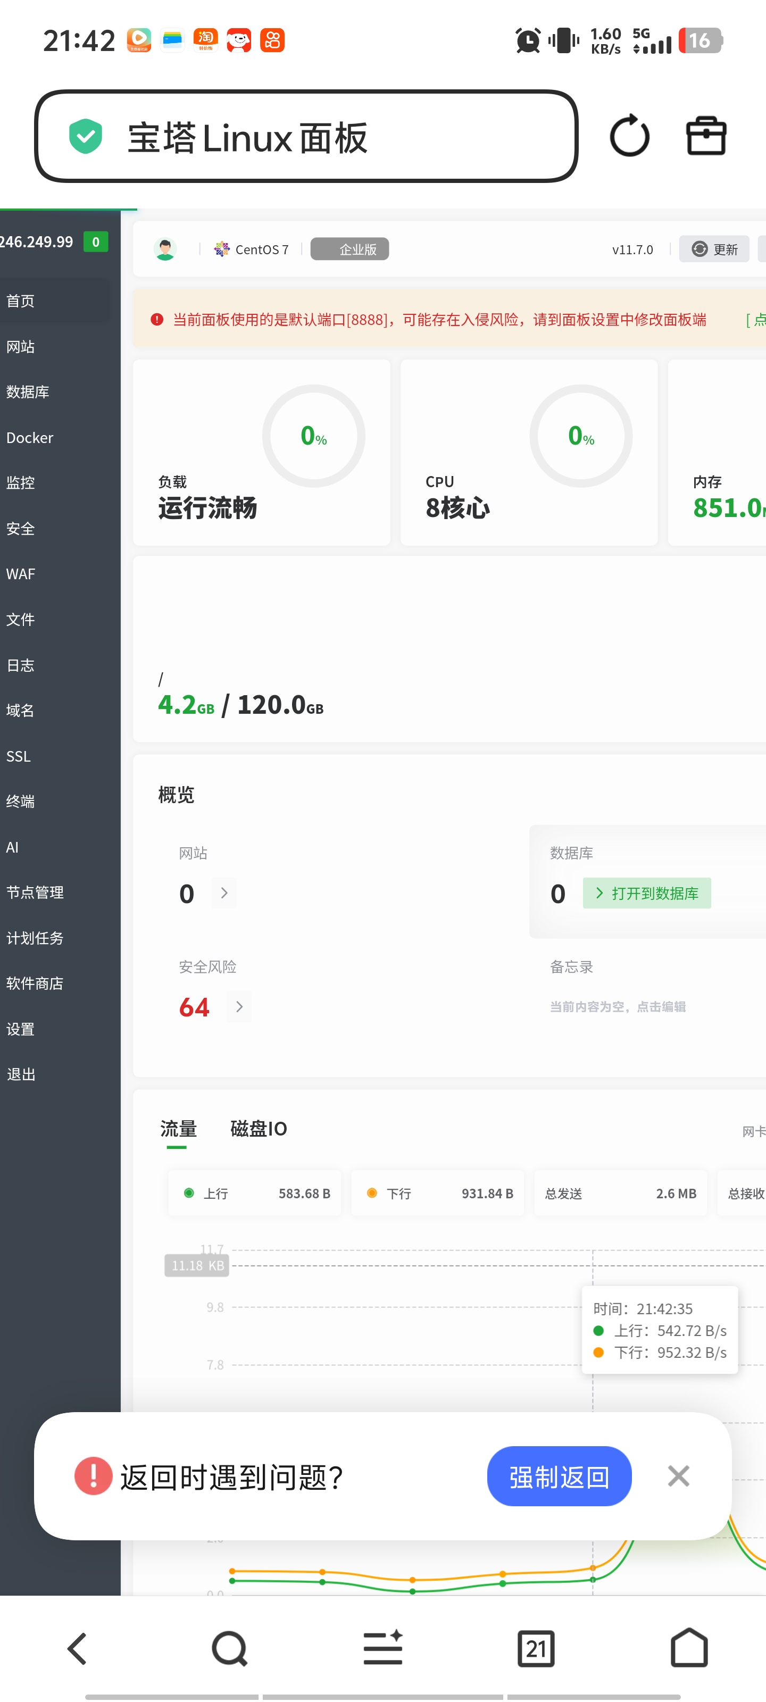The width and height of the screenshot is (766, 1702).
Task: Tap the 宝塔Linux面板 address bar
Action: click(306, 136)
